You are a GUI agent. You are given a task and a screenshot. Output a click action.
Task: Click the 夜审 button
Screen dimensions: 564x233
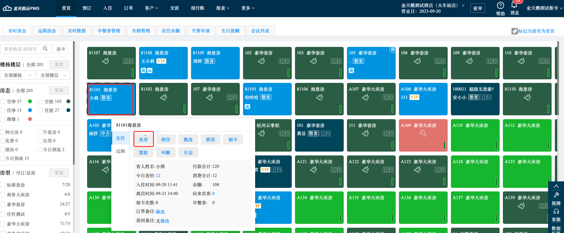point(477,8)
